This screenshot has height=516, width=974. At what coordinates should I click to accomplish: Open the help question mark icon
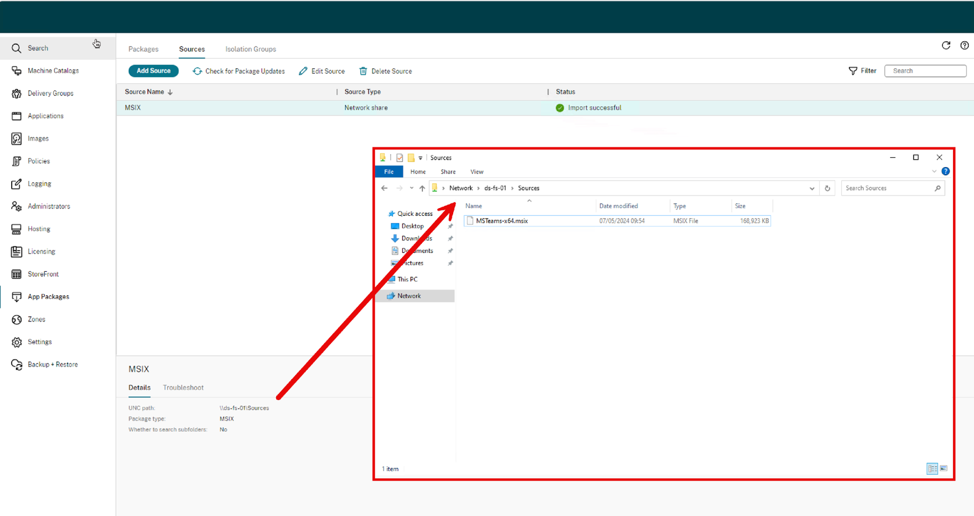click(x=964, y=45)
